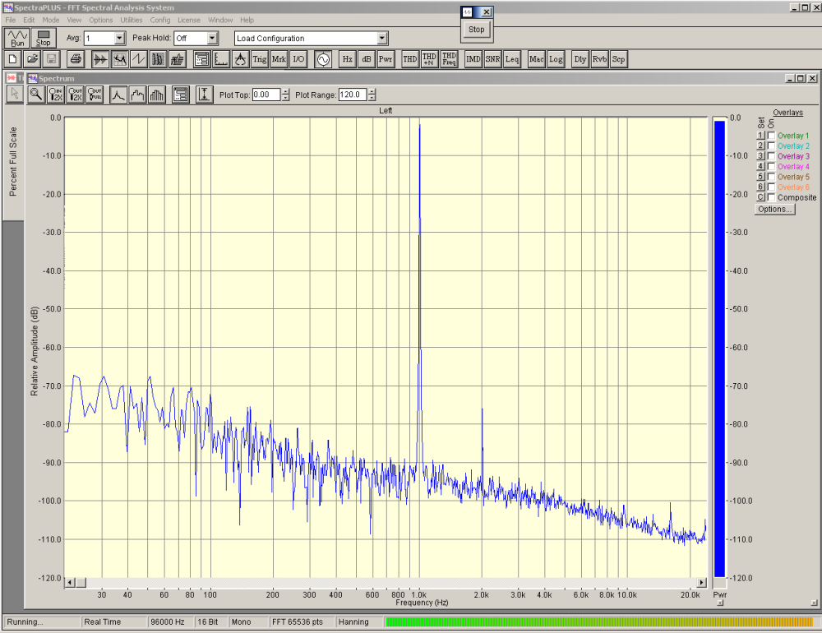The width and height of the screenshot is (822, 633).
Task: Select the bar graph plot style icon
Action: pyautogui.click(x=157, y=95)
